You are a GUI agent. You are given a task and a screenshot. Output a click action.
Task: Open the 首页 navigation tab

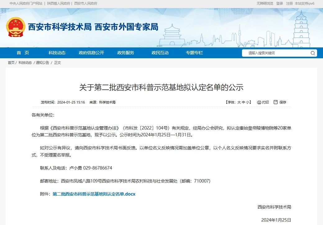tap(23, 53)
